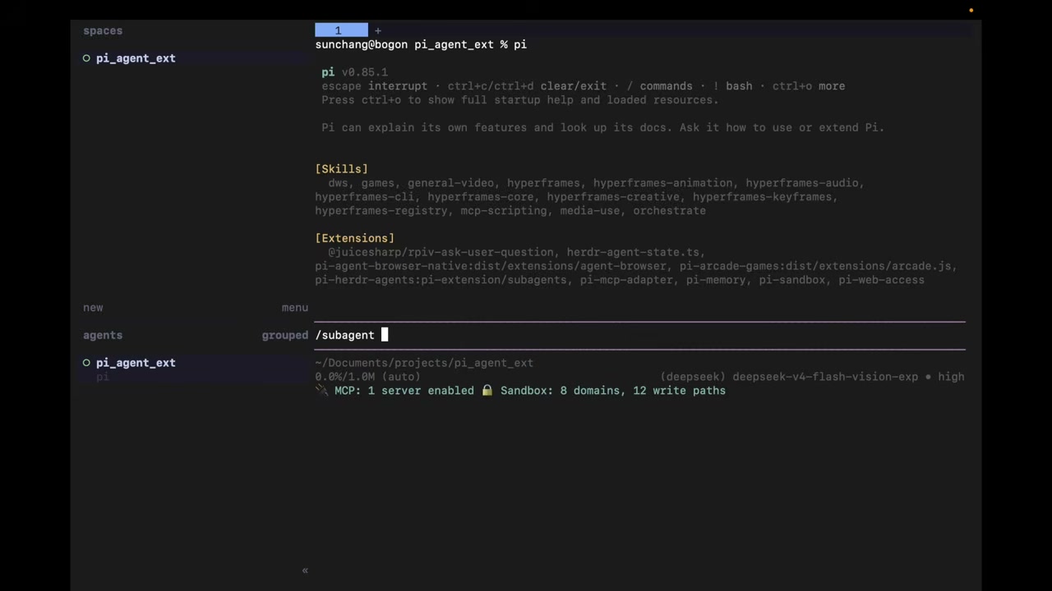Toggle the grouped view for agents

[285, 335]
